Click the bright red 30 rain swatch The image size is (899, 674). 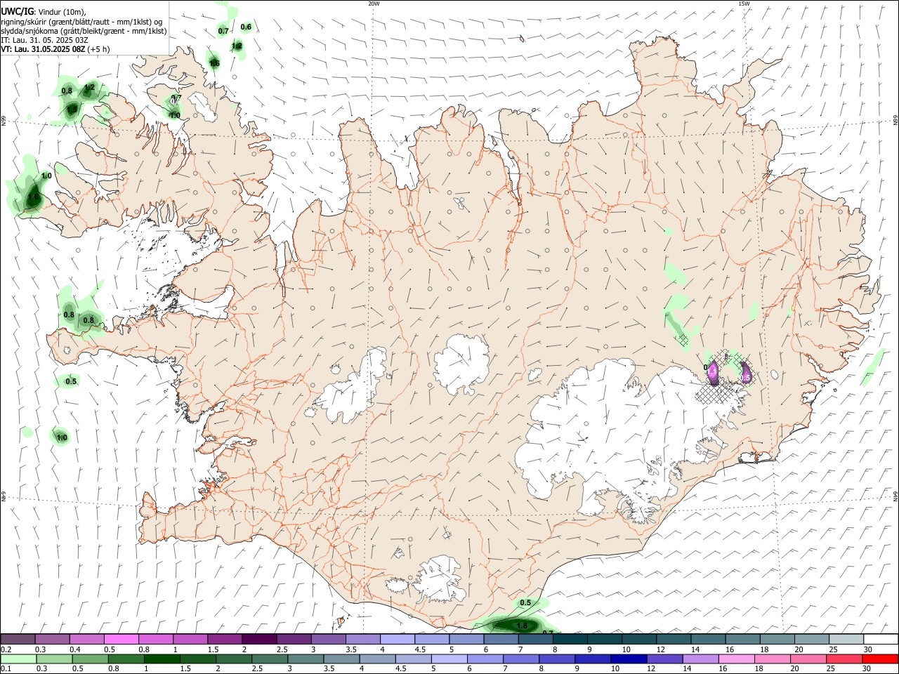[879, 659]
